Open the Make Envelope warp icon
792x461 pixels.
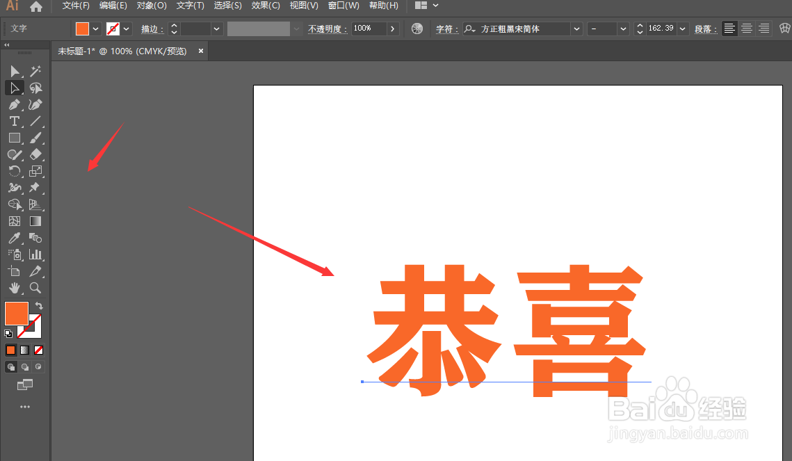click(785, 29)
